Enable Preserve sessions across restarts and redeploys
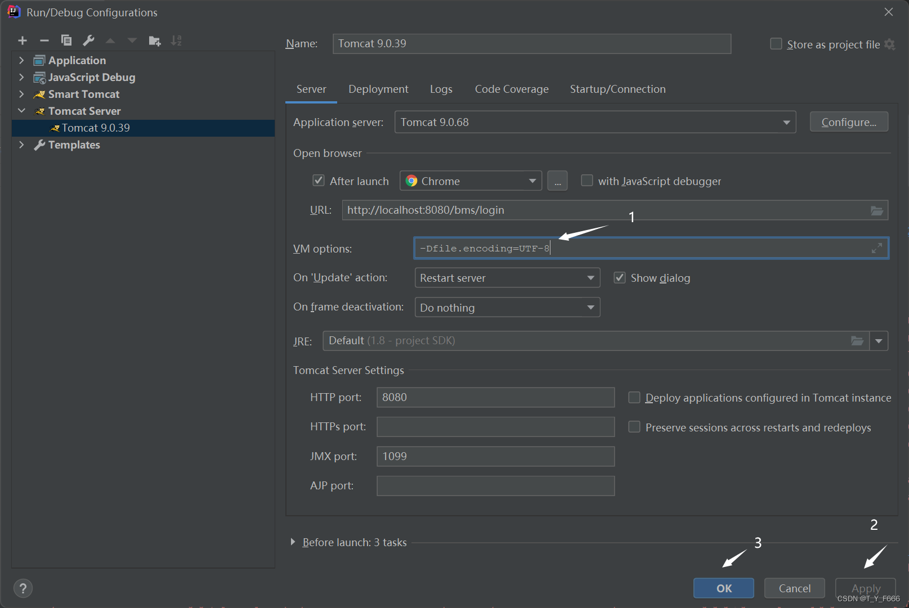909x608 pixels. pyautogui.click(x=634, y=427)
